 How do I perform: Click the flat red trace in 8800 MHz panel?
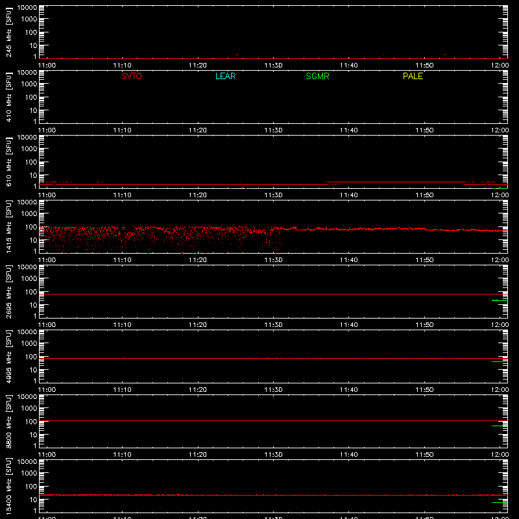(273, 420)
